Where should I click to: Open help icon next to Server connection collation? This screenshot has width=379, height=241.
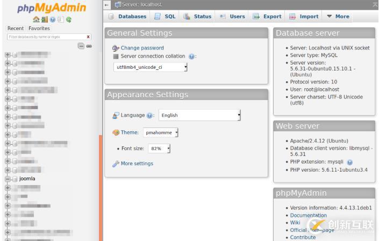191,56
